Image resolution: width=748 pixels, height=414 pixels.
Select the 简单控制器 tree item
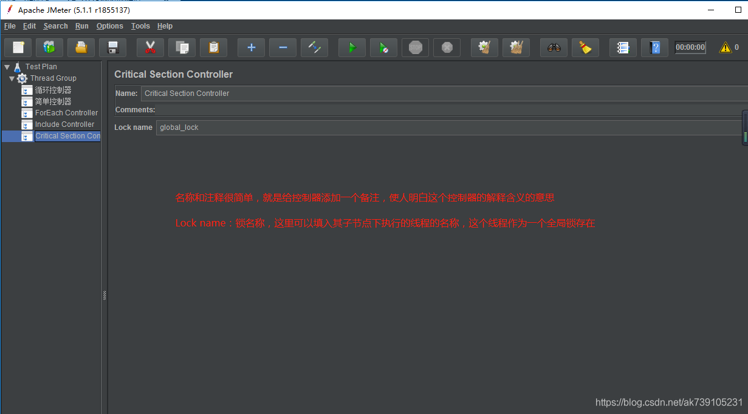pyautogui.click(x=53, y=101)
